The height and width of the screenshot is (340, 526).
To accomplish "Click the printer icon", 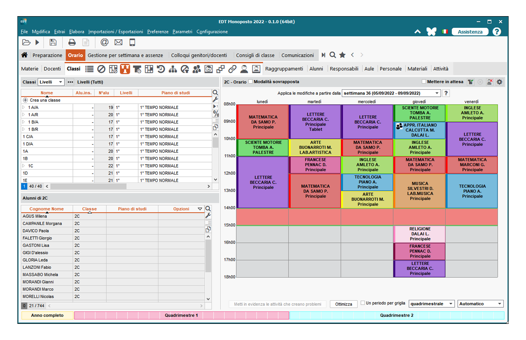I will click(72, 42).
